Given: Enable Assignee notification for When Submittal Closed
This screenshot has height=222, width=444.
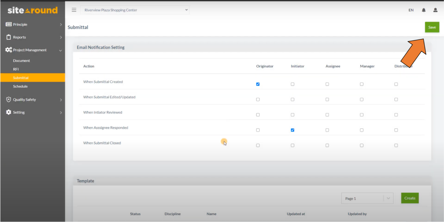Looking at the screenshot, I should (327, 145).
